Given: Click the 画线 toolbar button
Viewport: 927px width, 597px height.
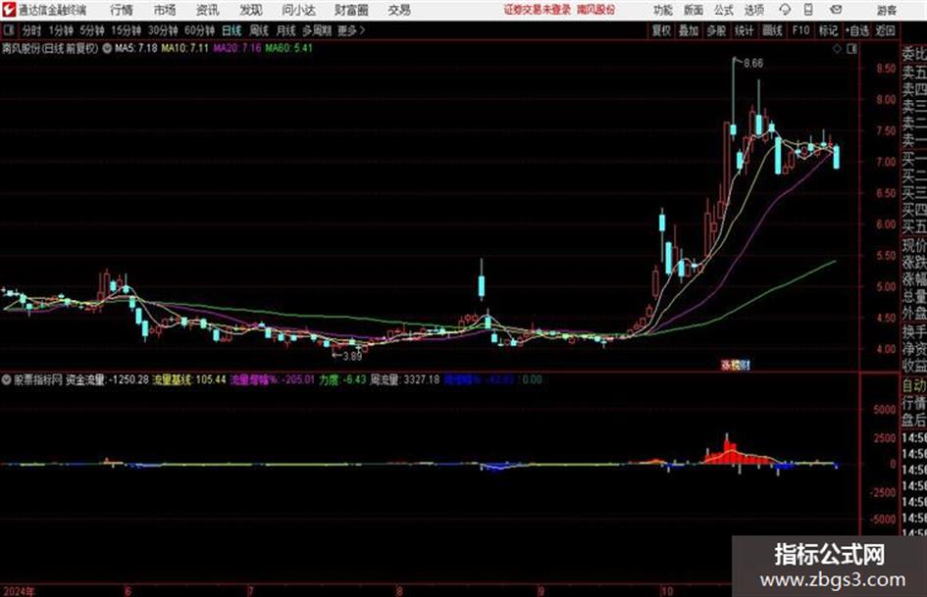Looking at the screenshot, I should 772,30.
